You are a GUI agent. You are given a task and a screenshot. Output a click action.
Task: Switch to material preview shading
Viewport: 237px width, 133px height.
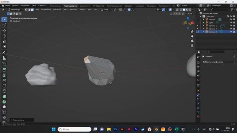tap(187, 10)
